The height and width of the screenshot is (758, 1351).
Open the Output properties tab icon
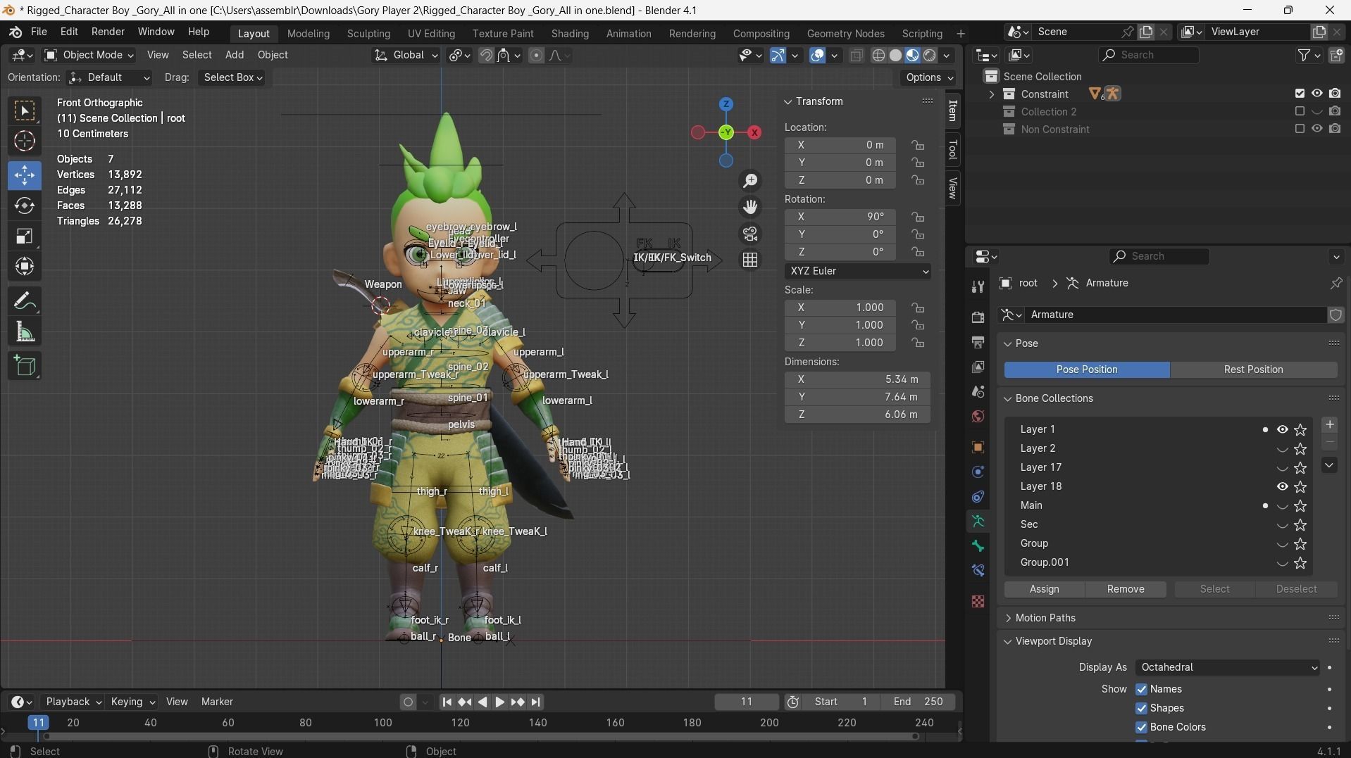(978, 342)
